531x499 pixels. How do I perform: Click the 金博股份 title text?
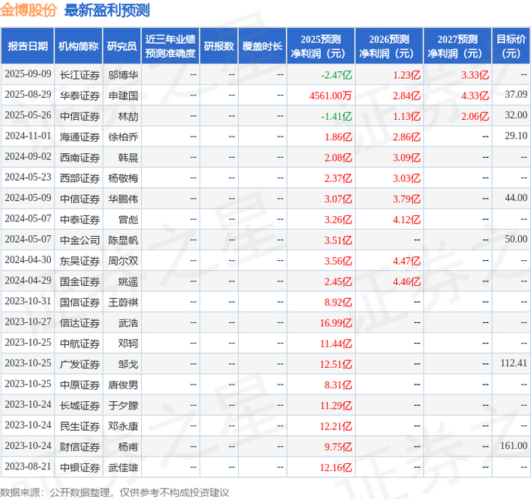point(29,11)
